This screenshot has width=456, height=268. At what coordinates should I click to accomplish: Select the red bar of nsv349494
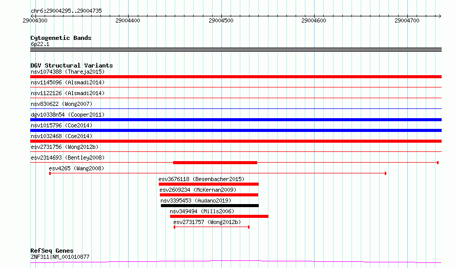(219, 216)
